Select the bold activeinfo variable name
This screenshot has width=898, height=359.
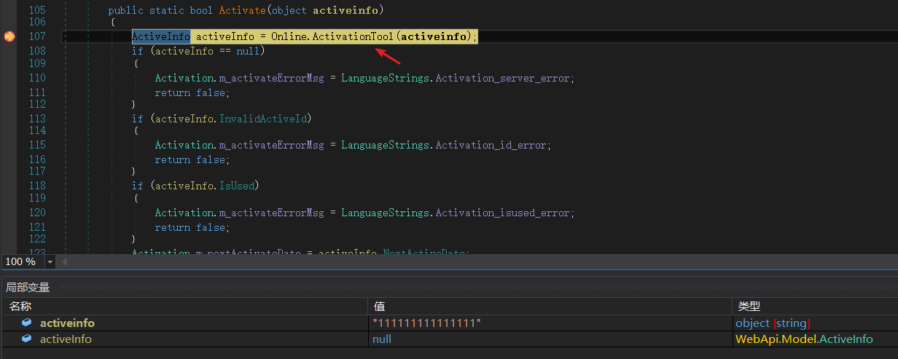point(67,323)
